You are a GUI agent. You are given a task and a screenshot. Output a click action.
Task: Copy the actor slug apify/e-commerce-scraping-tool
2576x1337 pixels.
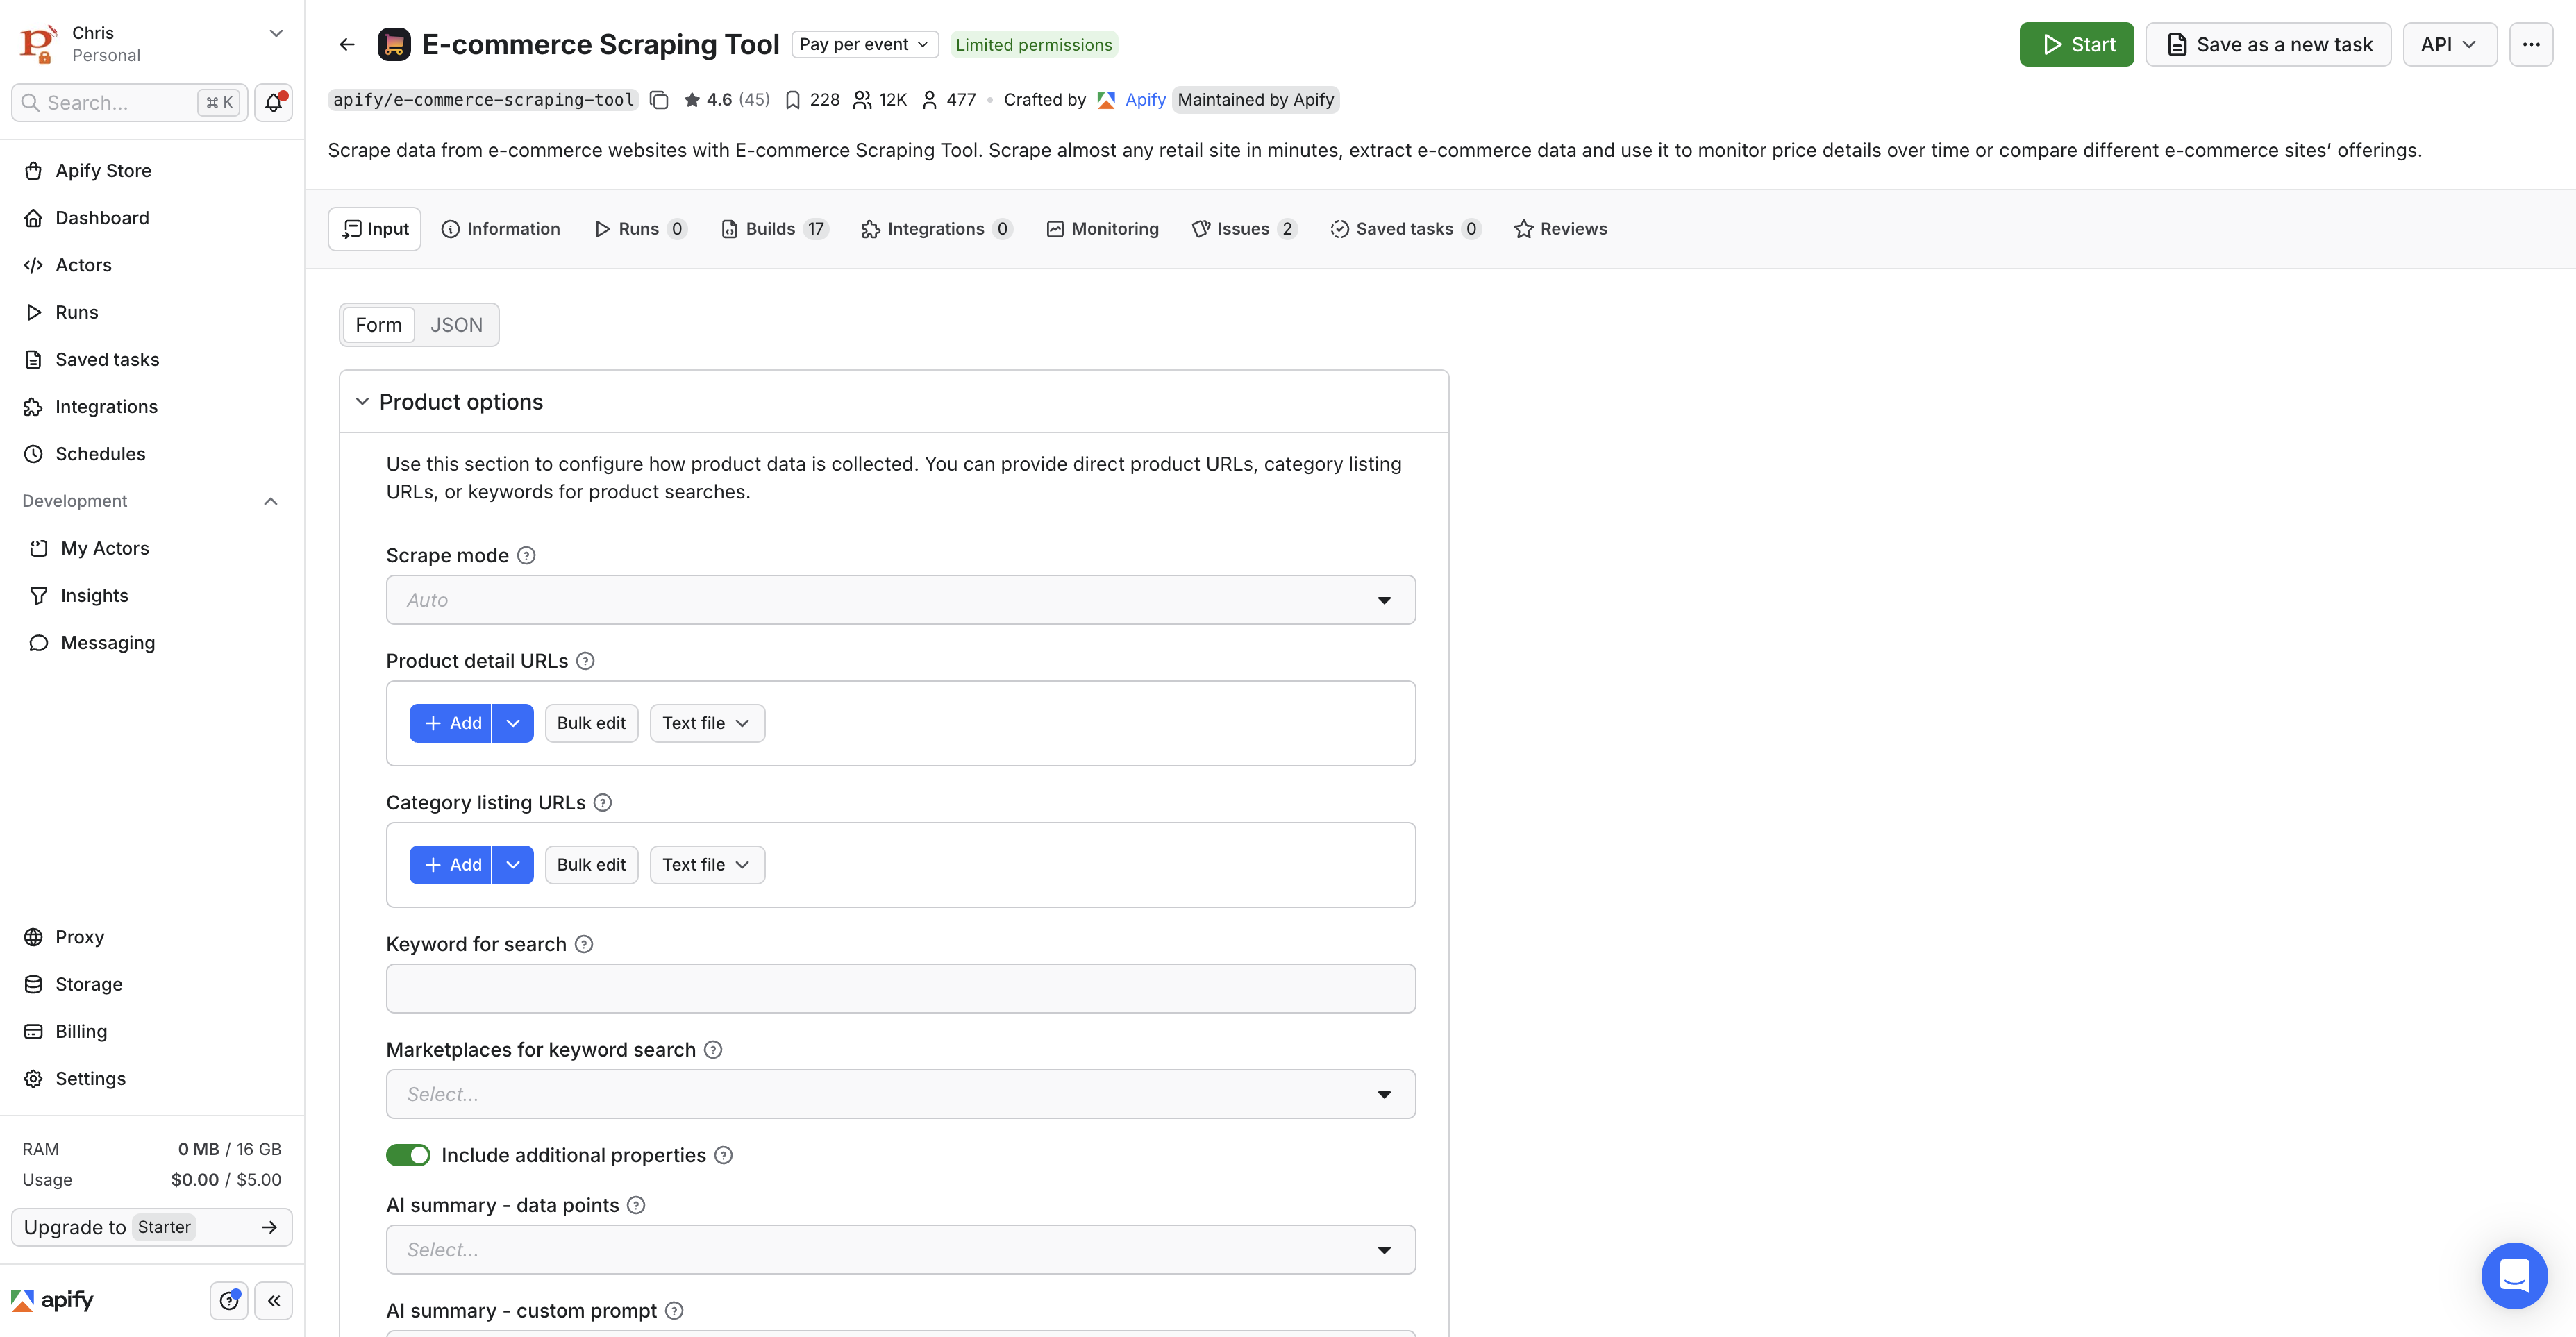(659, 100)
